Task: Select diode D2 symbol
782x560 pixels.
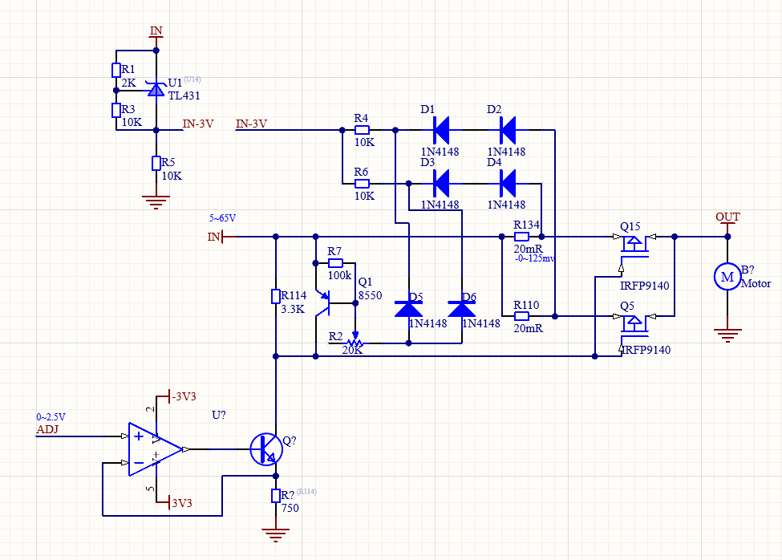Action: pyautogui.click(x=508, y=130)
